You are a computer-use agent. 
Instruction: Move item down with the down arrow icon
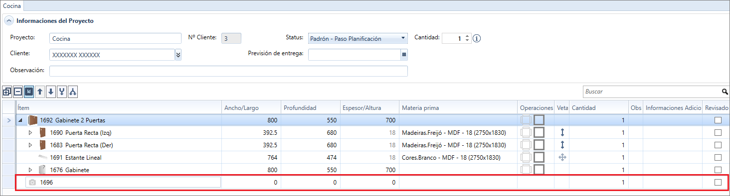(51, 92)
